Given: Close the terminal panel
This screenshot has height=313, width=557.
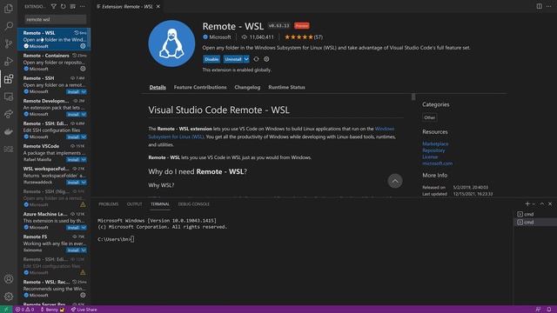Looking at the screenshot, I should point(550,204).
